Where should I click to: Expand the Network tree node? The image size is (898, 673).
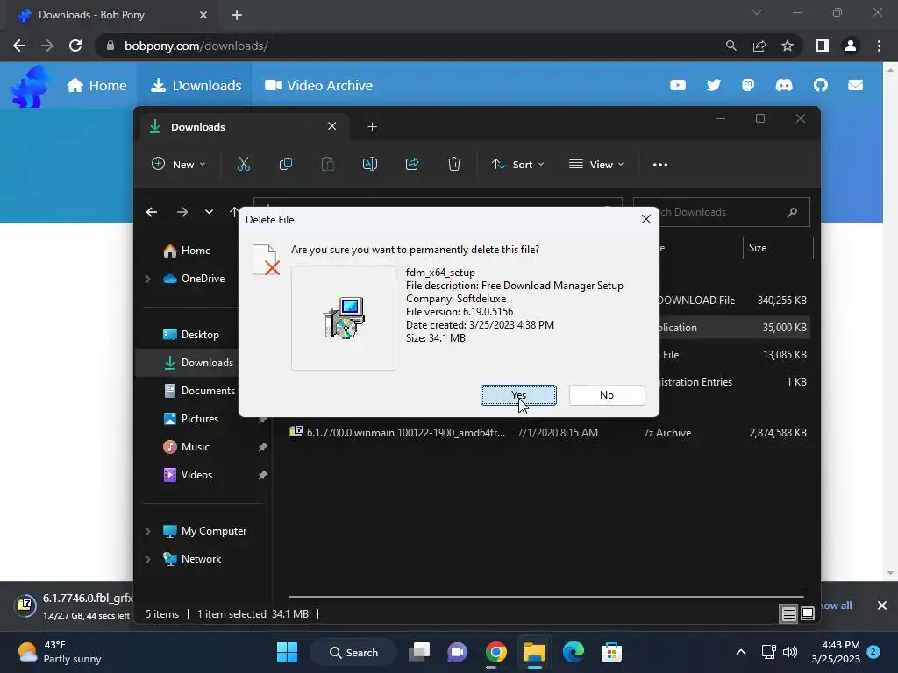click(x=147, y=559)
